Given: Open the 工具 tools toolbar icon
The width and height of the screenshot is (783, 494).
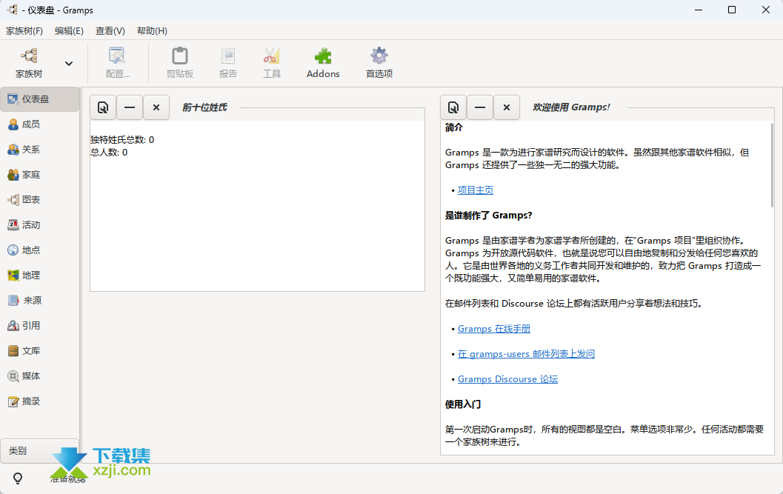Looking at the screenshot, I should [x=272, y=63].
